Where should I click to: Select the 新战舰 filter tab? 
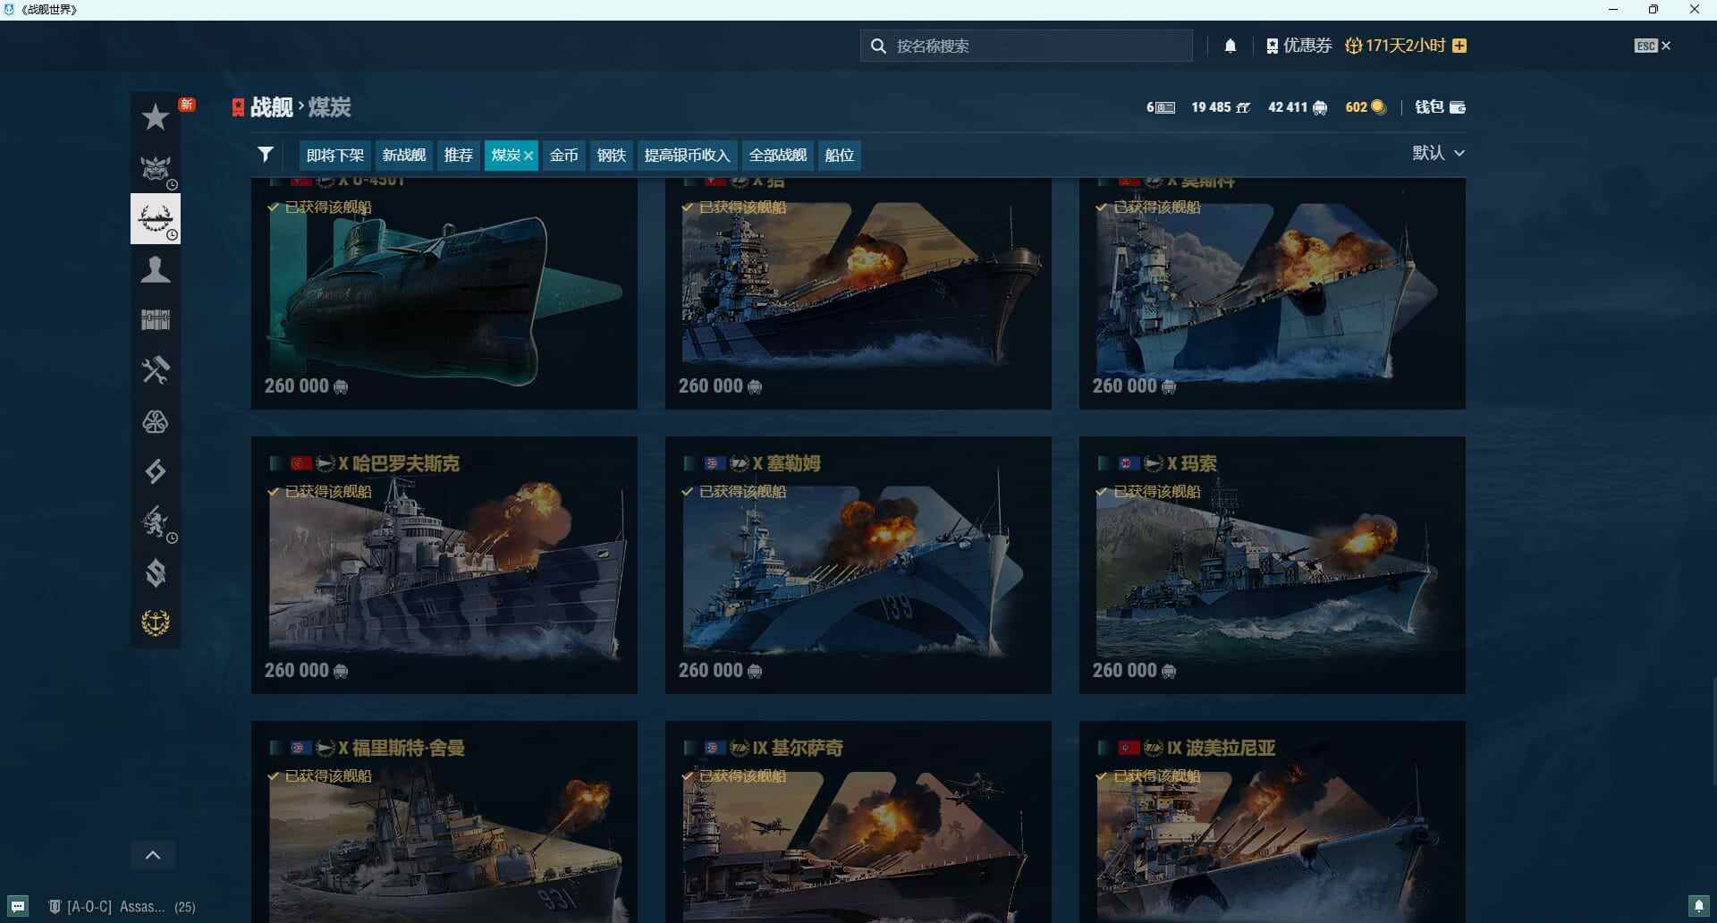[x=404, y=155]
